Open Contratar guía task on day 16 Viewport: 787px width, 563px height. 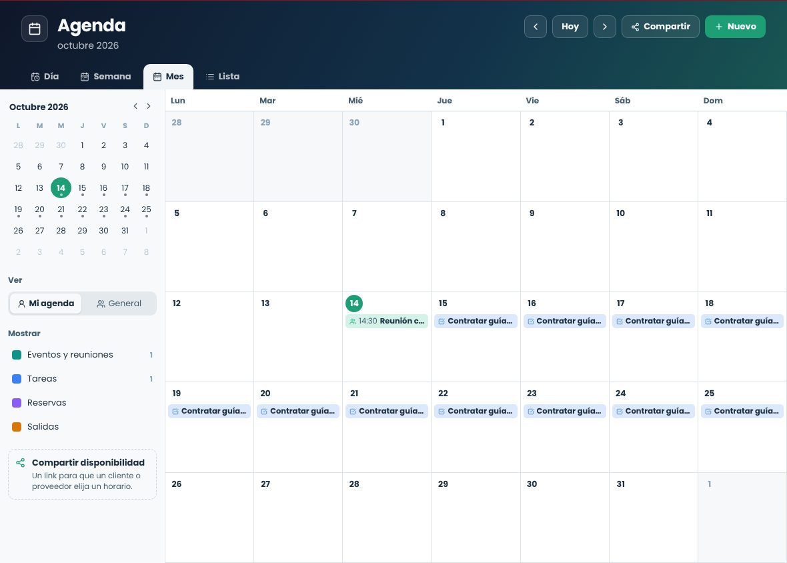click(x=565, y=321)
